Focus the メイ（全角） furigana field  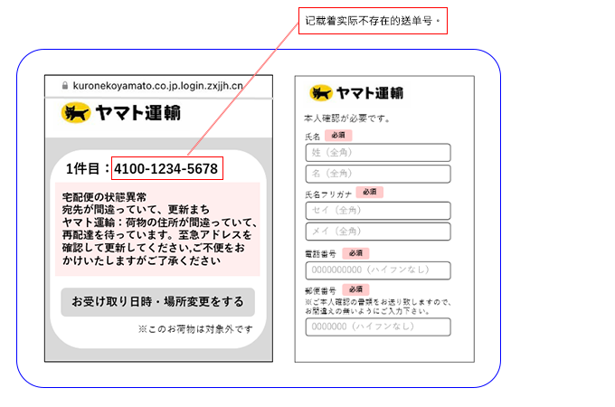378,232
